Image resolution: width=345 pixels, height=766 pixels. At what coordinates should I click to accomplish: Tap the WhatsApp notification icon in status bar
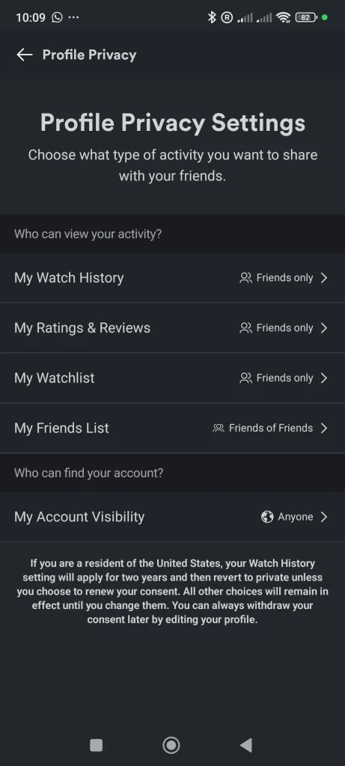(x=57, y=18)
